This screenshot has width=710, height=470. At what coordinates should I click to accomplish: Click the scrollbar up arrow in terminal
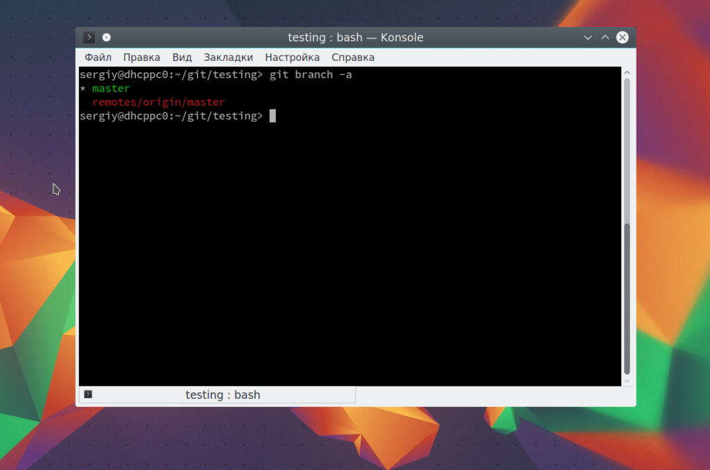coord(627,73)
